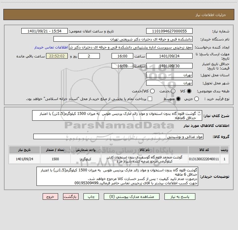Click the بازگشت back button

[71, 196]
